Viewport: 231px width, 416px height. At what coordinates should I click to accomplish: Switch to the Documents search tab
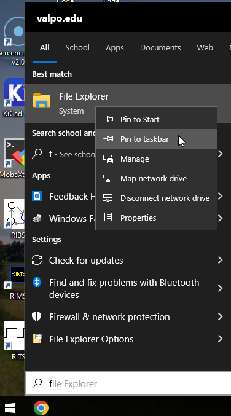pos(160,48)
